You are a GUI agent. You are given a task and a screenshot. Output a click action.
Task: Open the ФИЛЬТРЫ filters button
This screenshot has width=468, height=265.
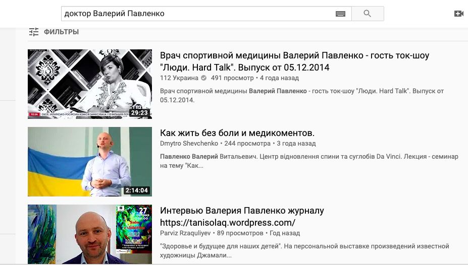click(x=54, y=32)
